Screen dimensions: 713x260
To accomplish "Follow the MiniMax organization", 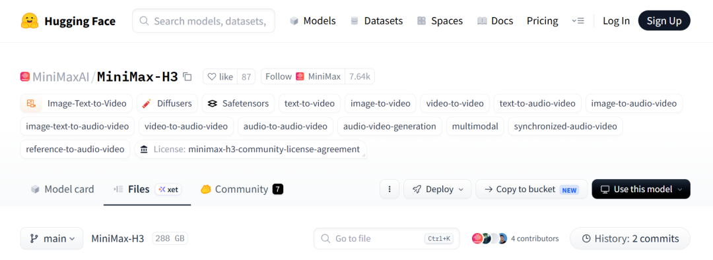I will 303,77.
